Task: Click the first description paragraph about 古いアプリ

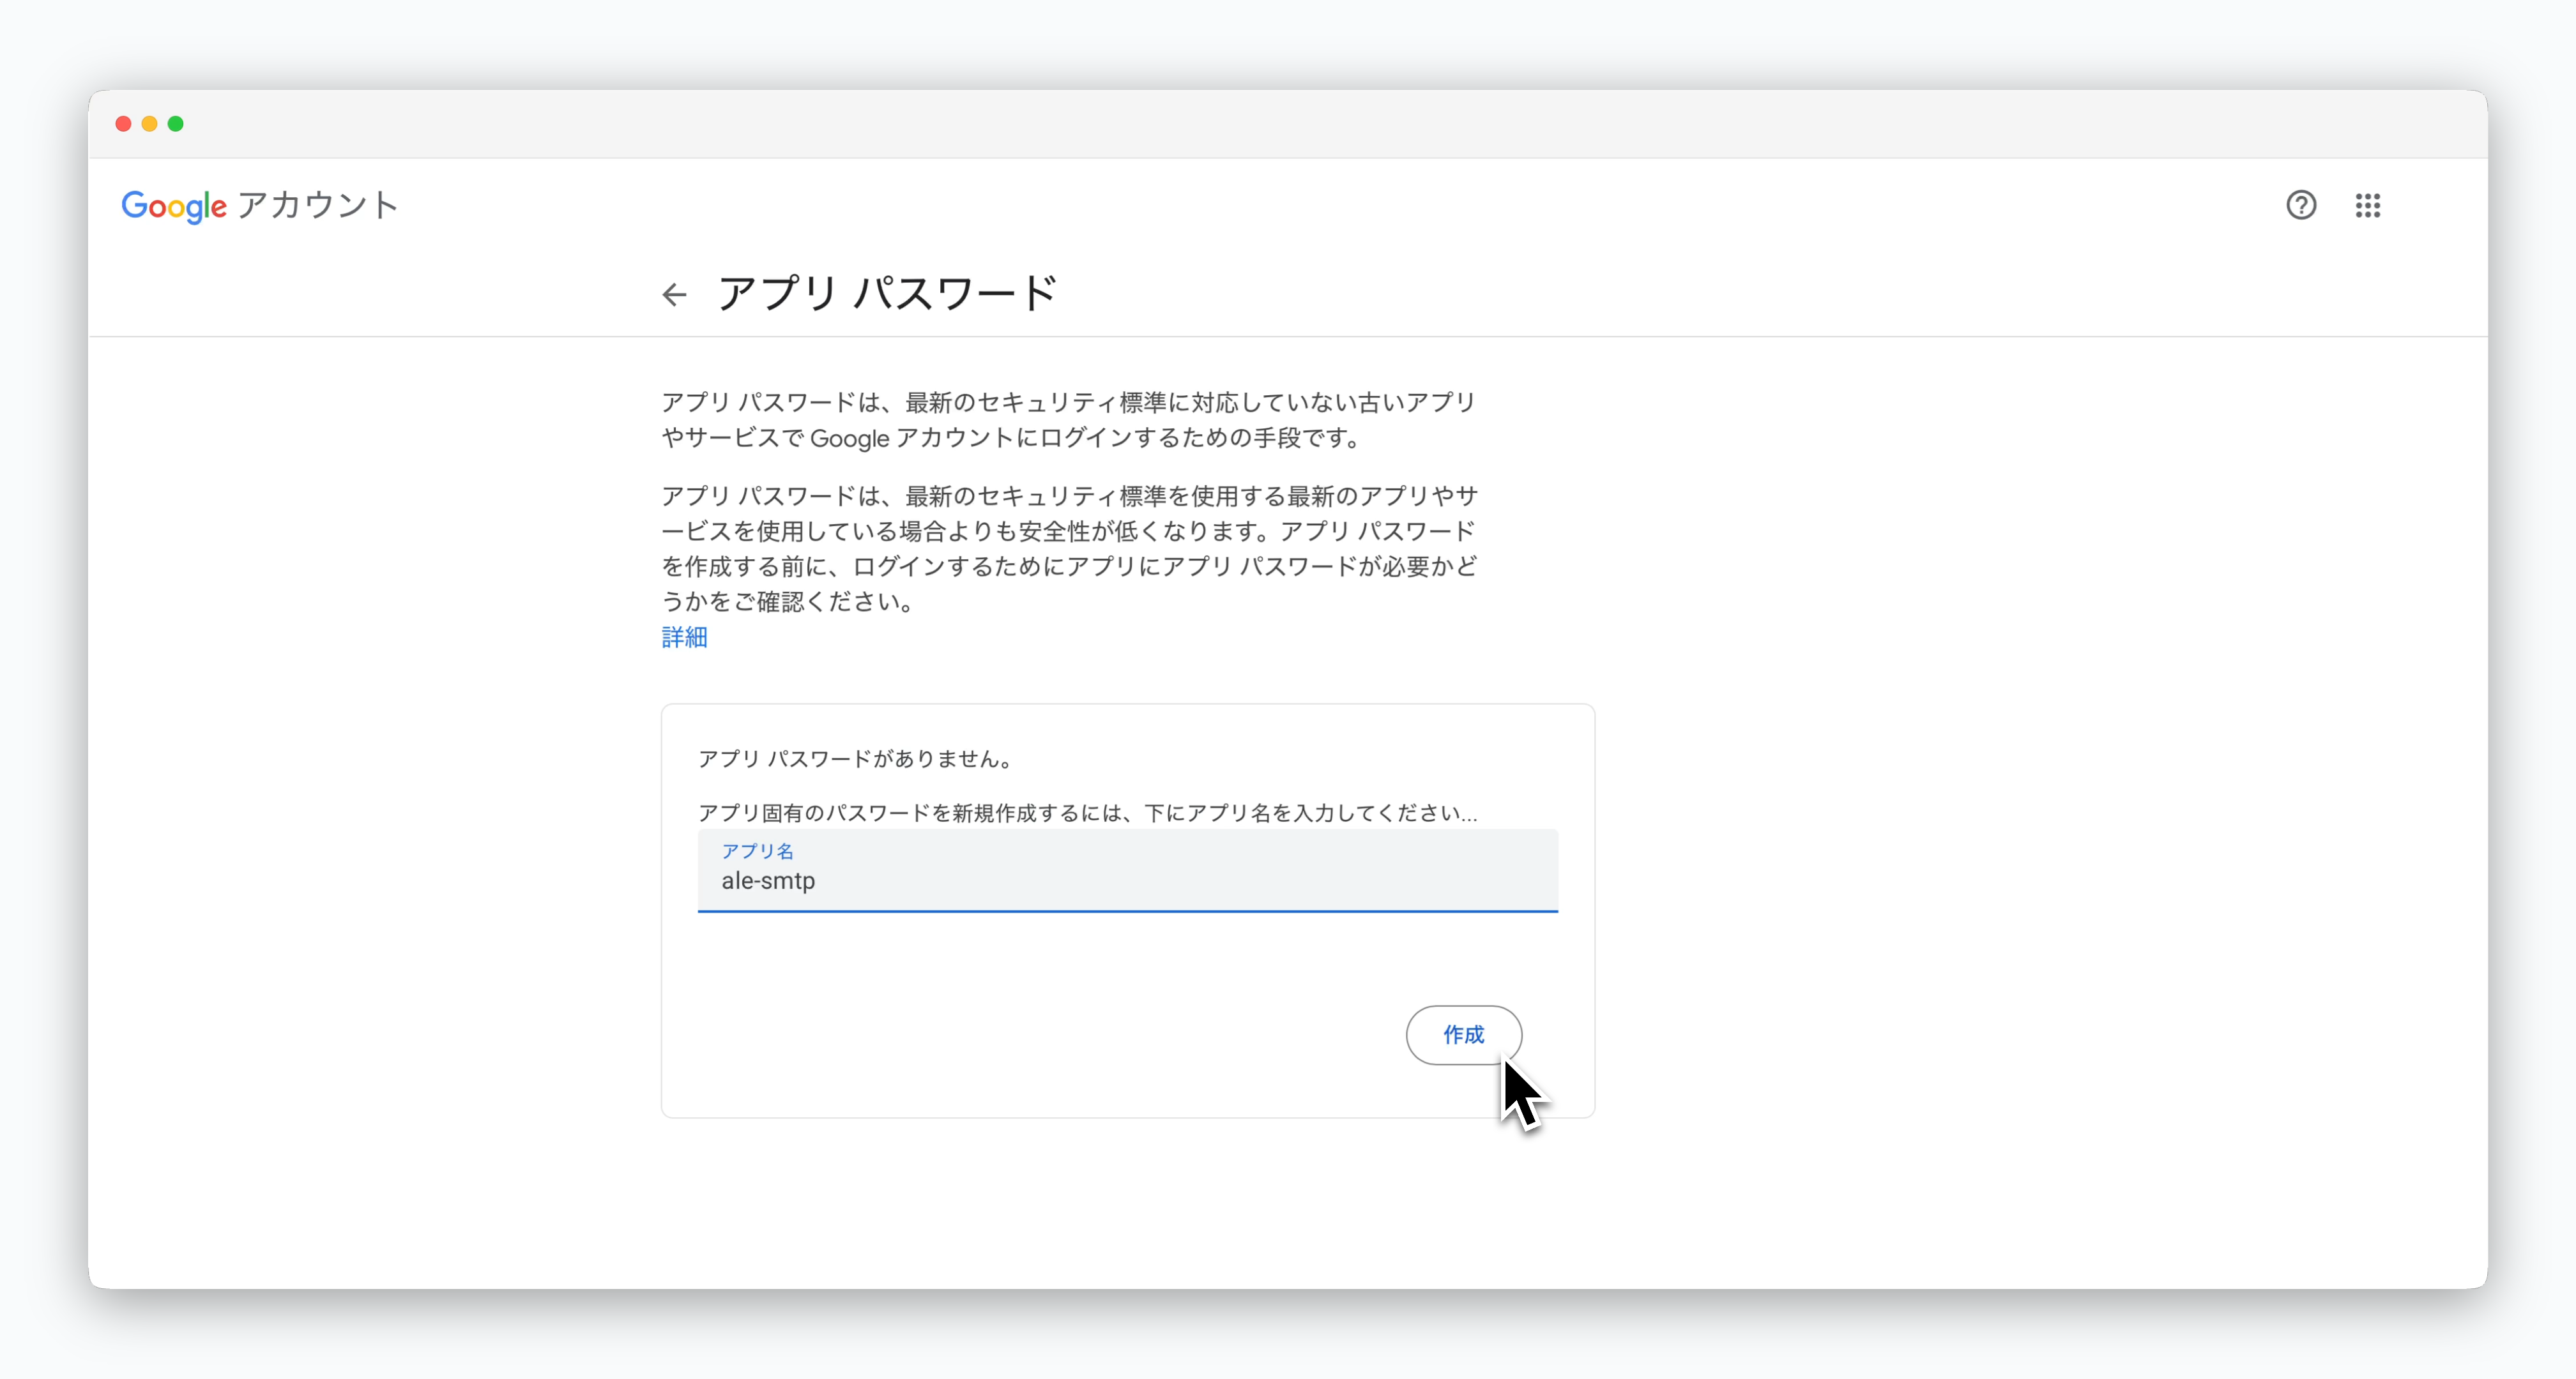Action: pyautogui.click(x=1068, y=419)
